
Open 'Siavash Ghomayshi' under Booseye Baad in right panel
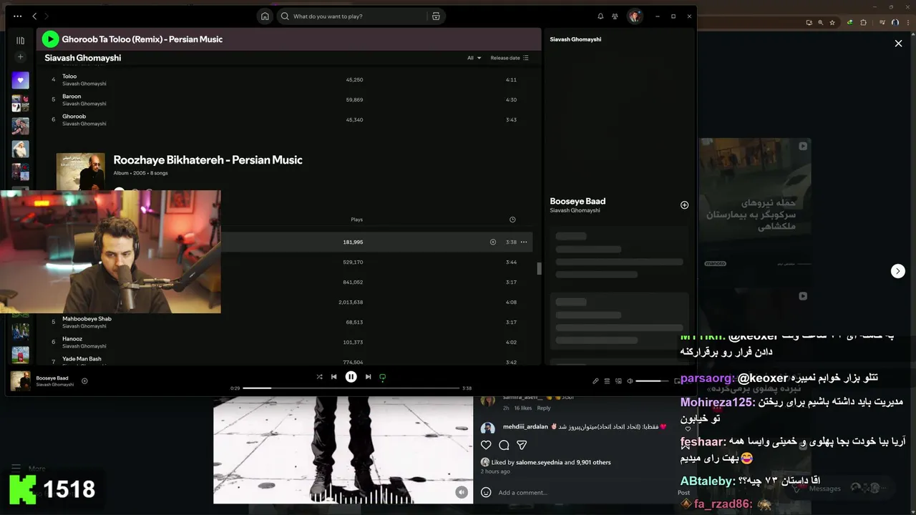coord(575,210)
